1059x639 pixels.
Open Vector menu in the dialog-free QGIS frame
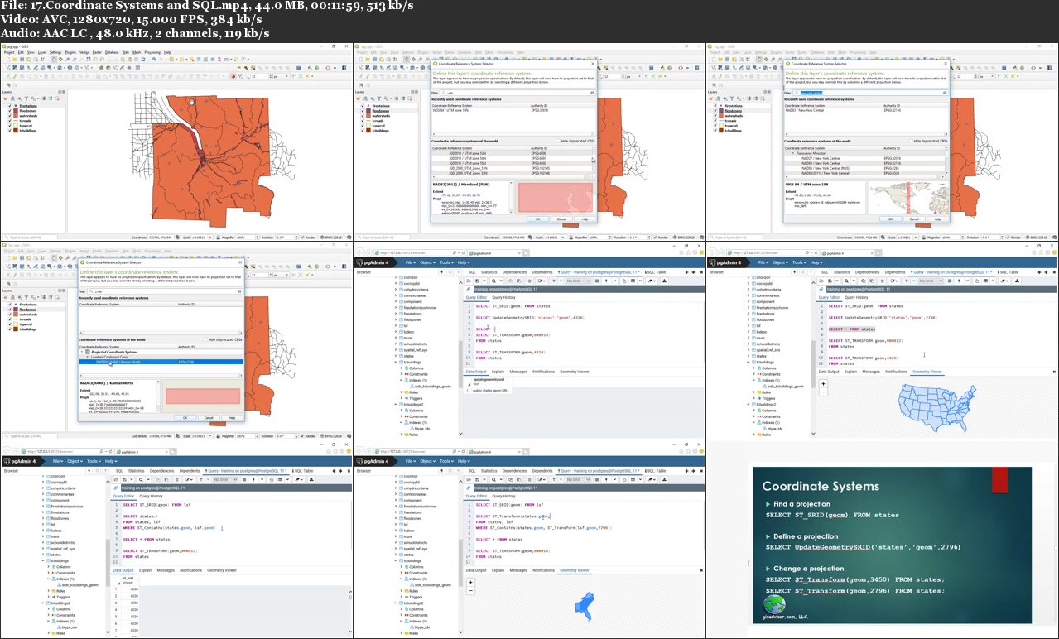tap(84, 52)
